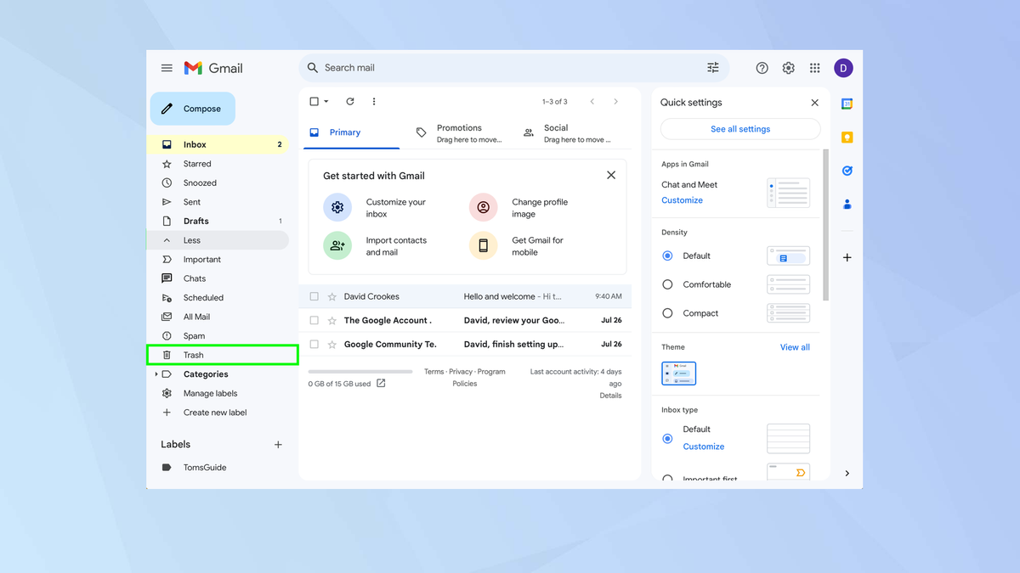1020x573 pixels.
Task: Open advanced search filter options
Action: pos(712,67)
